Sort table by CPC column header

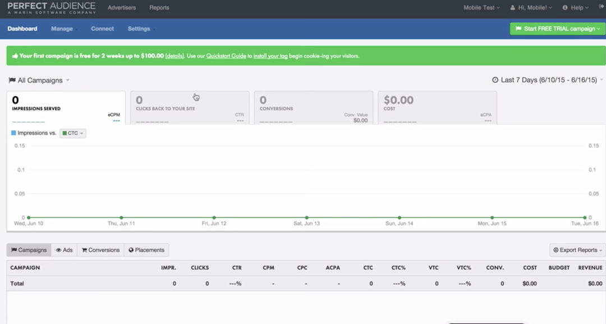point(302,267)
